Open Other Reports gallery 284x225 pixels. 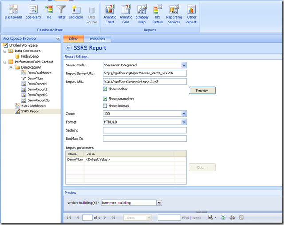192,15
